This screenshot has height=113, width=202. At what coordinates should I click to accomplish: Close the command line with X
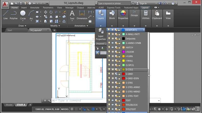45,100
